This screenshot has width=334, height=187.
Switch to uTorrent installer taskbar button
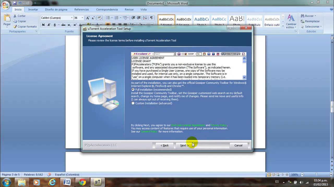coord(98,182)
